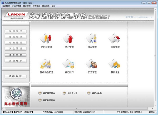Open the 帮助 menu
Image resolution: width=158 pixels, height=115 pixels.
[x=53, y=6]
